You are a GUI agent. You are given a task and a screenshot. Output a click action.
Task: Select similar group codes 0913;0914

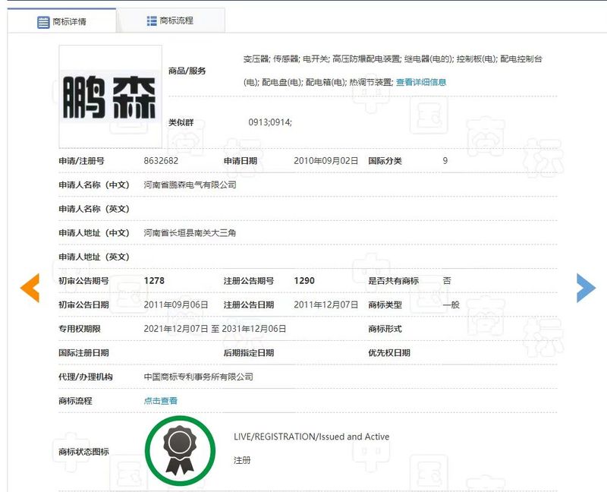pos(270,122)
